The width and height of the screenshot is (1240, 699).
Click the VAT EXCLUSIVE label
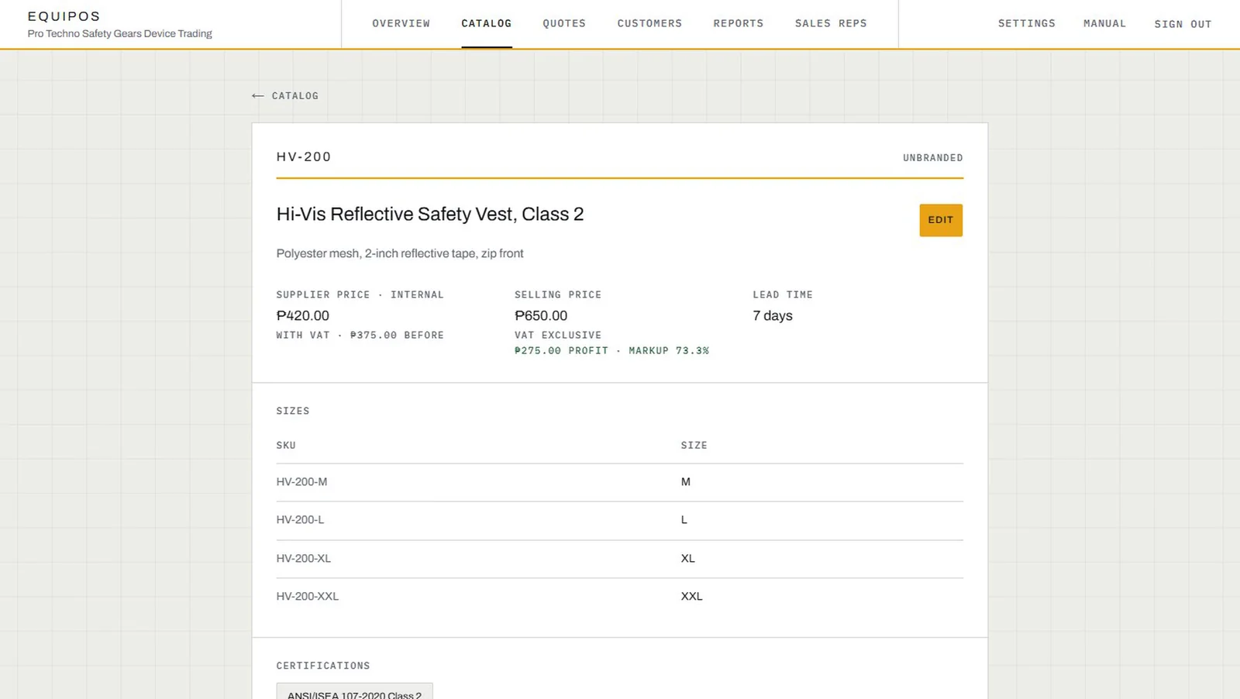pos(558,336)
